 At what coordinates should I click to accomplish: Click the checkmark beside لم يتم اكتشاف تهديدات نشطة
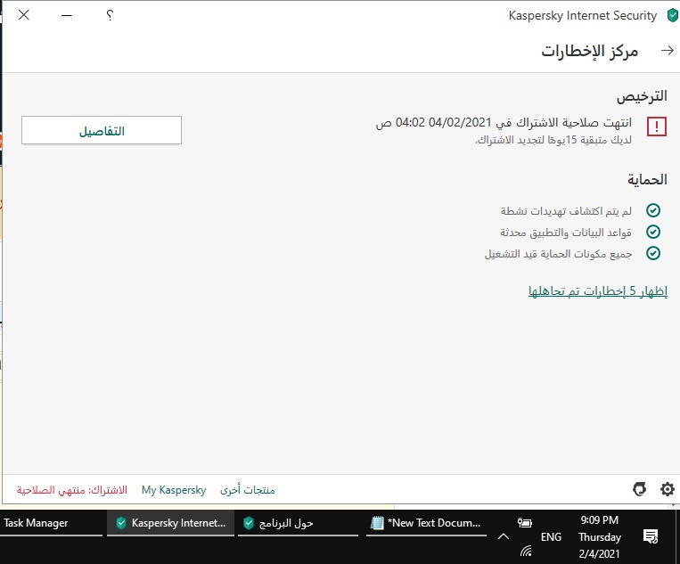[653, 210]
